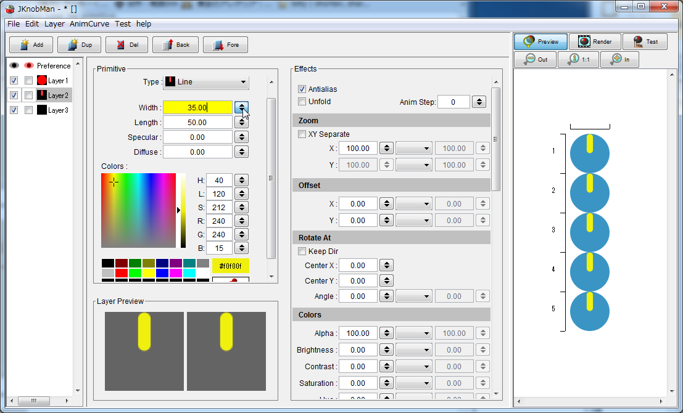Screen dimensions: 683x413
Task: Move layer back with the Back button
Action: [x=176, y=45]
